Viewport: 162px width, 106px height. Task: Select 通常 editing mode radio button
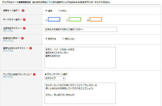[46, 11]
